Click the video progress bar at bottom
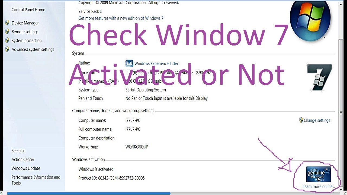This screenshot has width=347, height=195. (x=173, y=193)
